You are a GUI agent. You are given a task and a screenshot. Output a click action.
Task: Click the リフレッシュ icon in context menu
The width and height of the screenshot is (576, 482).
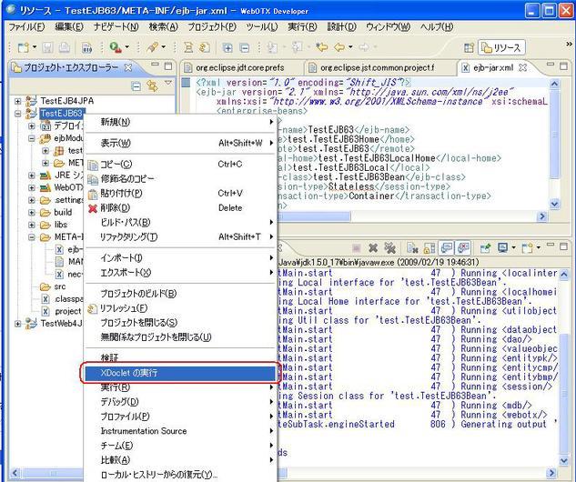[92, 308]
